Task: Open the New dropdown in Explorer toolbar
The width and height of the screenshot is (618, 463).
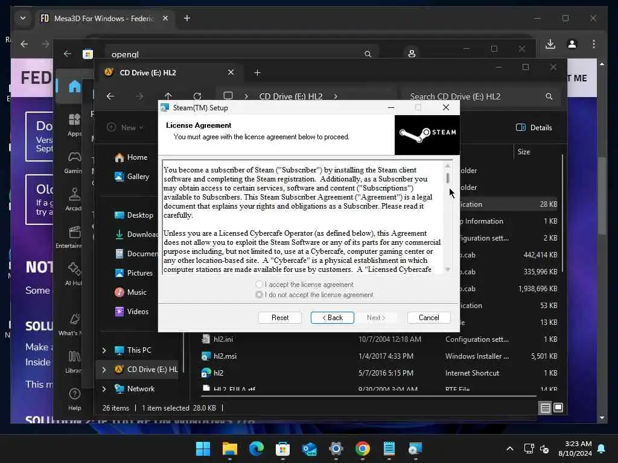Action: tap(126, 127)
